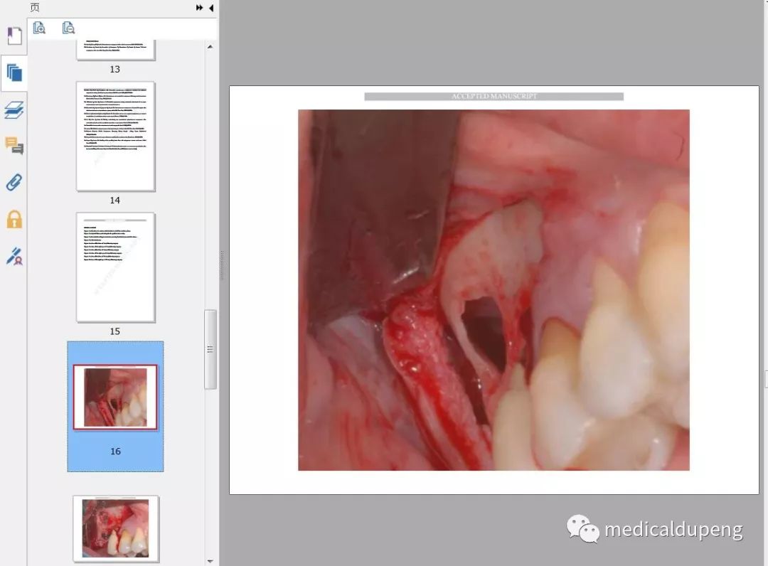Viewport: 768px width, 566px height.
Task: Open the Security lock panel
Action: tap(14, 220)
